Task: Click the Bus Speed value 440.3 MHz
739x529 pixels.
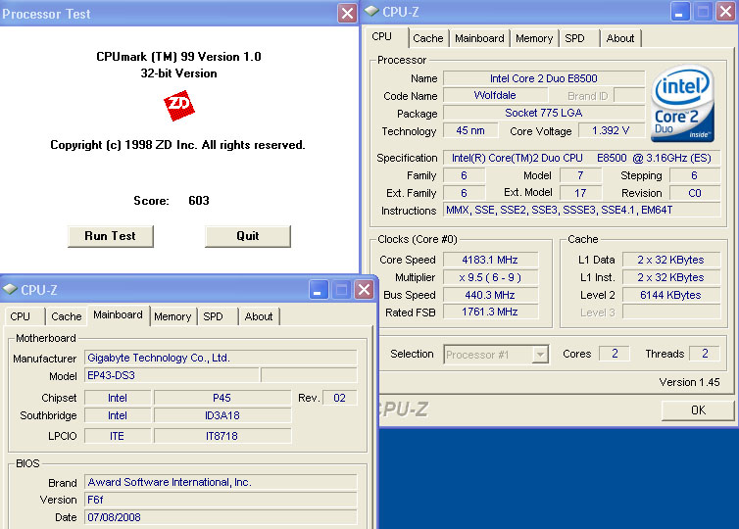Action: click(490, 295)
